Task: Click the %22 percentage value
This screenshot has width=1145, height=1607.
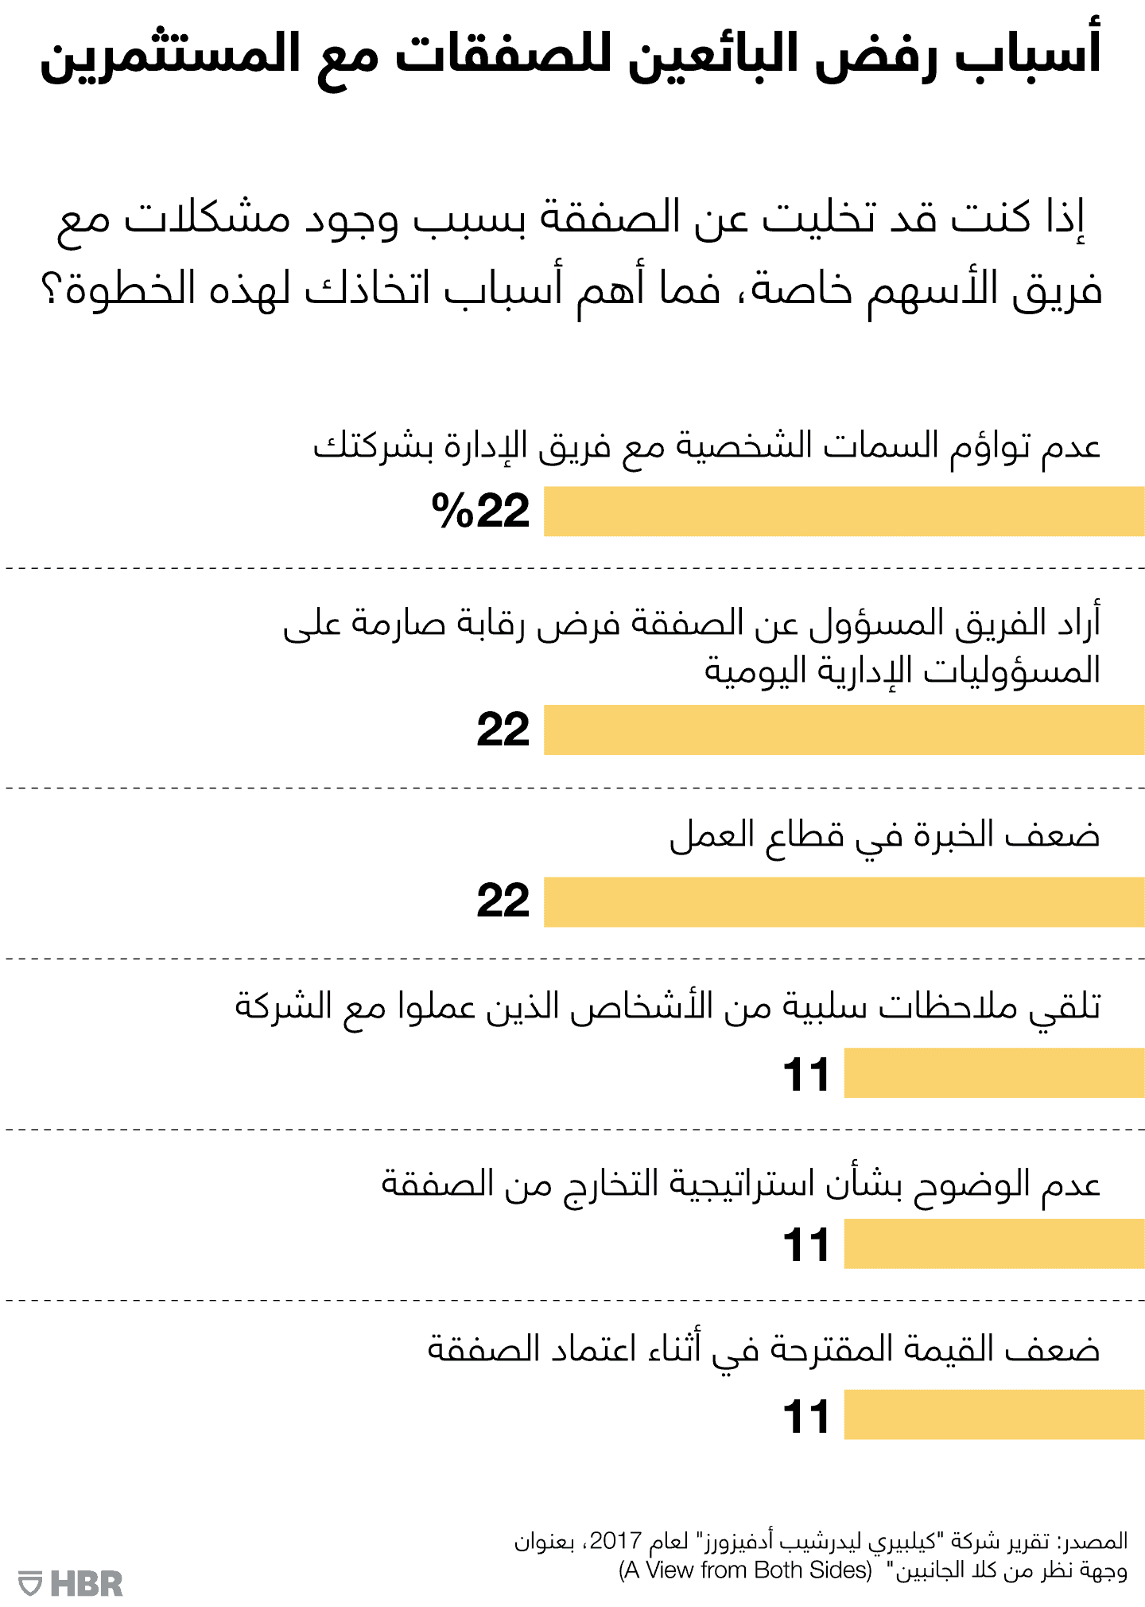Action: point(480,511)
